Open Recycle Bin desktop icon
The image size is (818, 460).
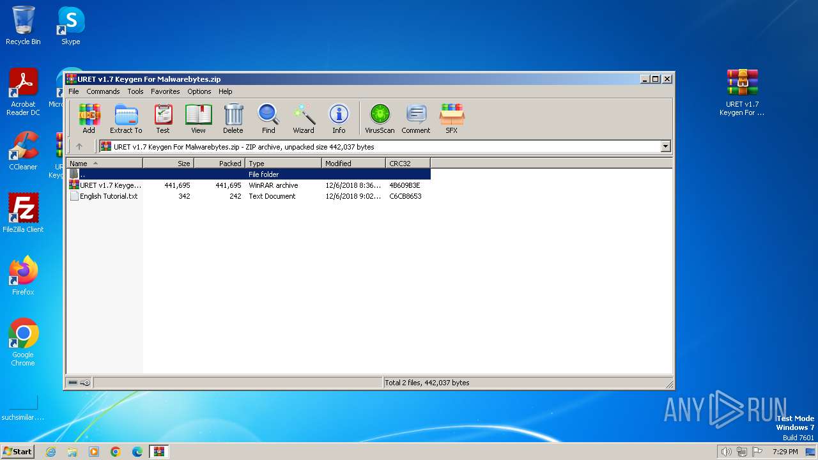click(23, 26)
